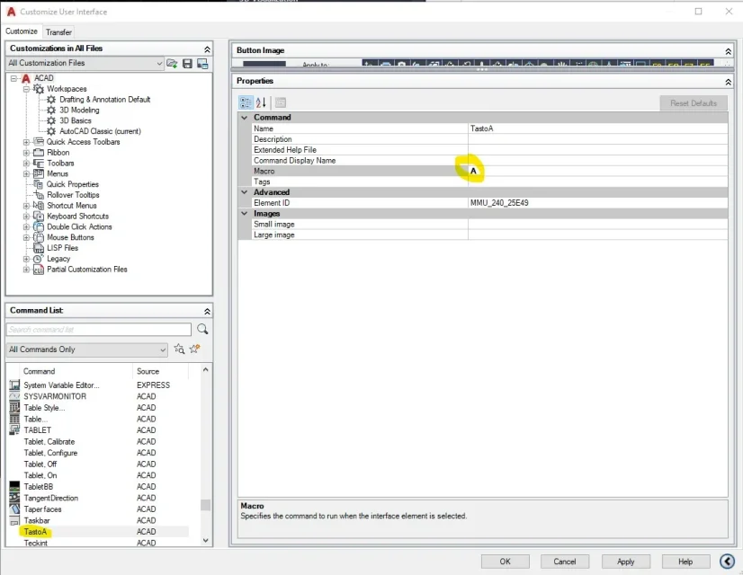Click the Command List scrollbar down arrow
743x575 pixels.
click(206, 541)
